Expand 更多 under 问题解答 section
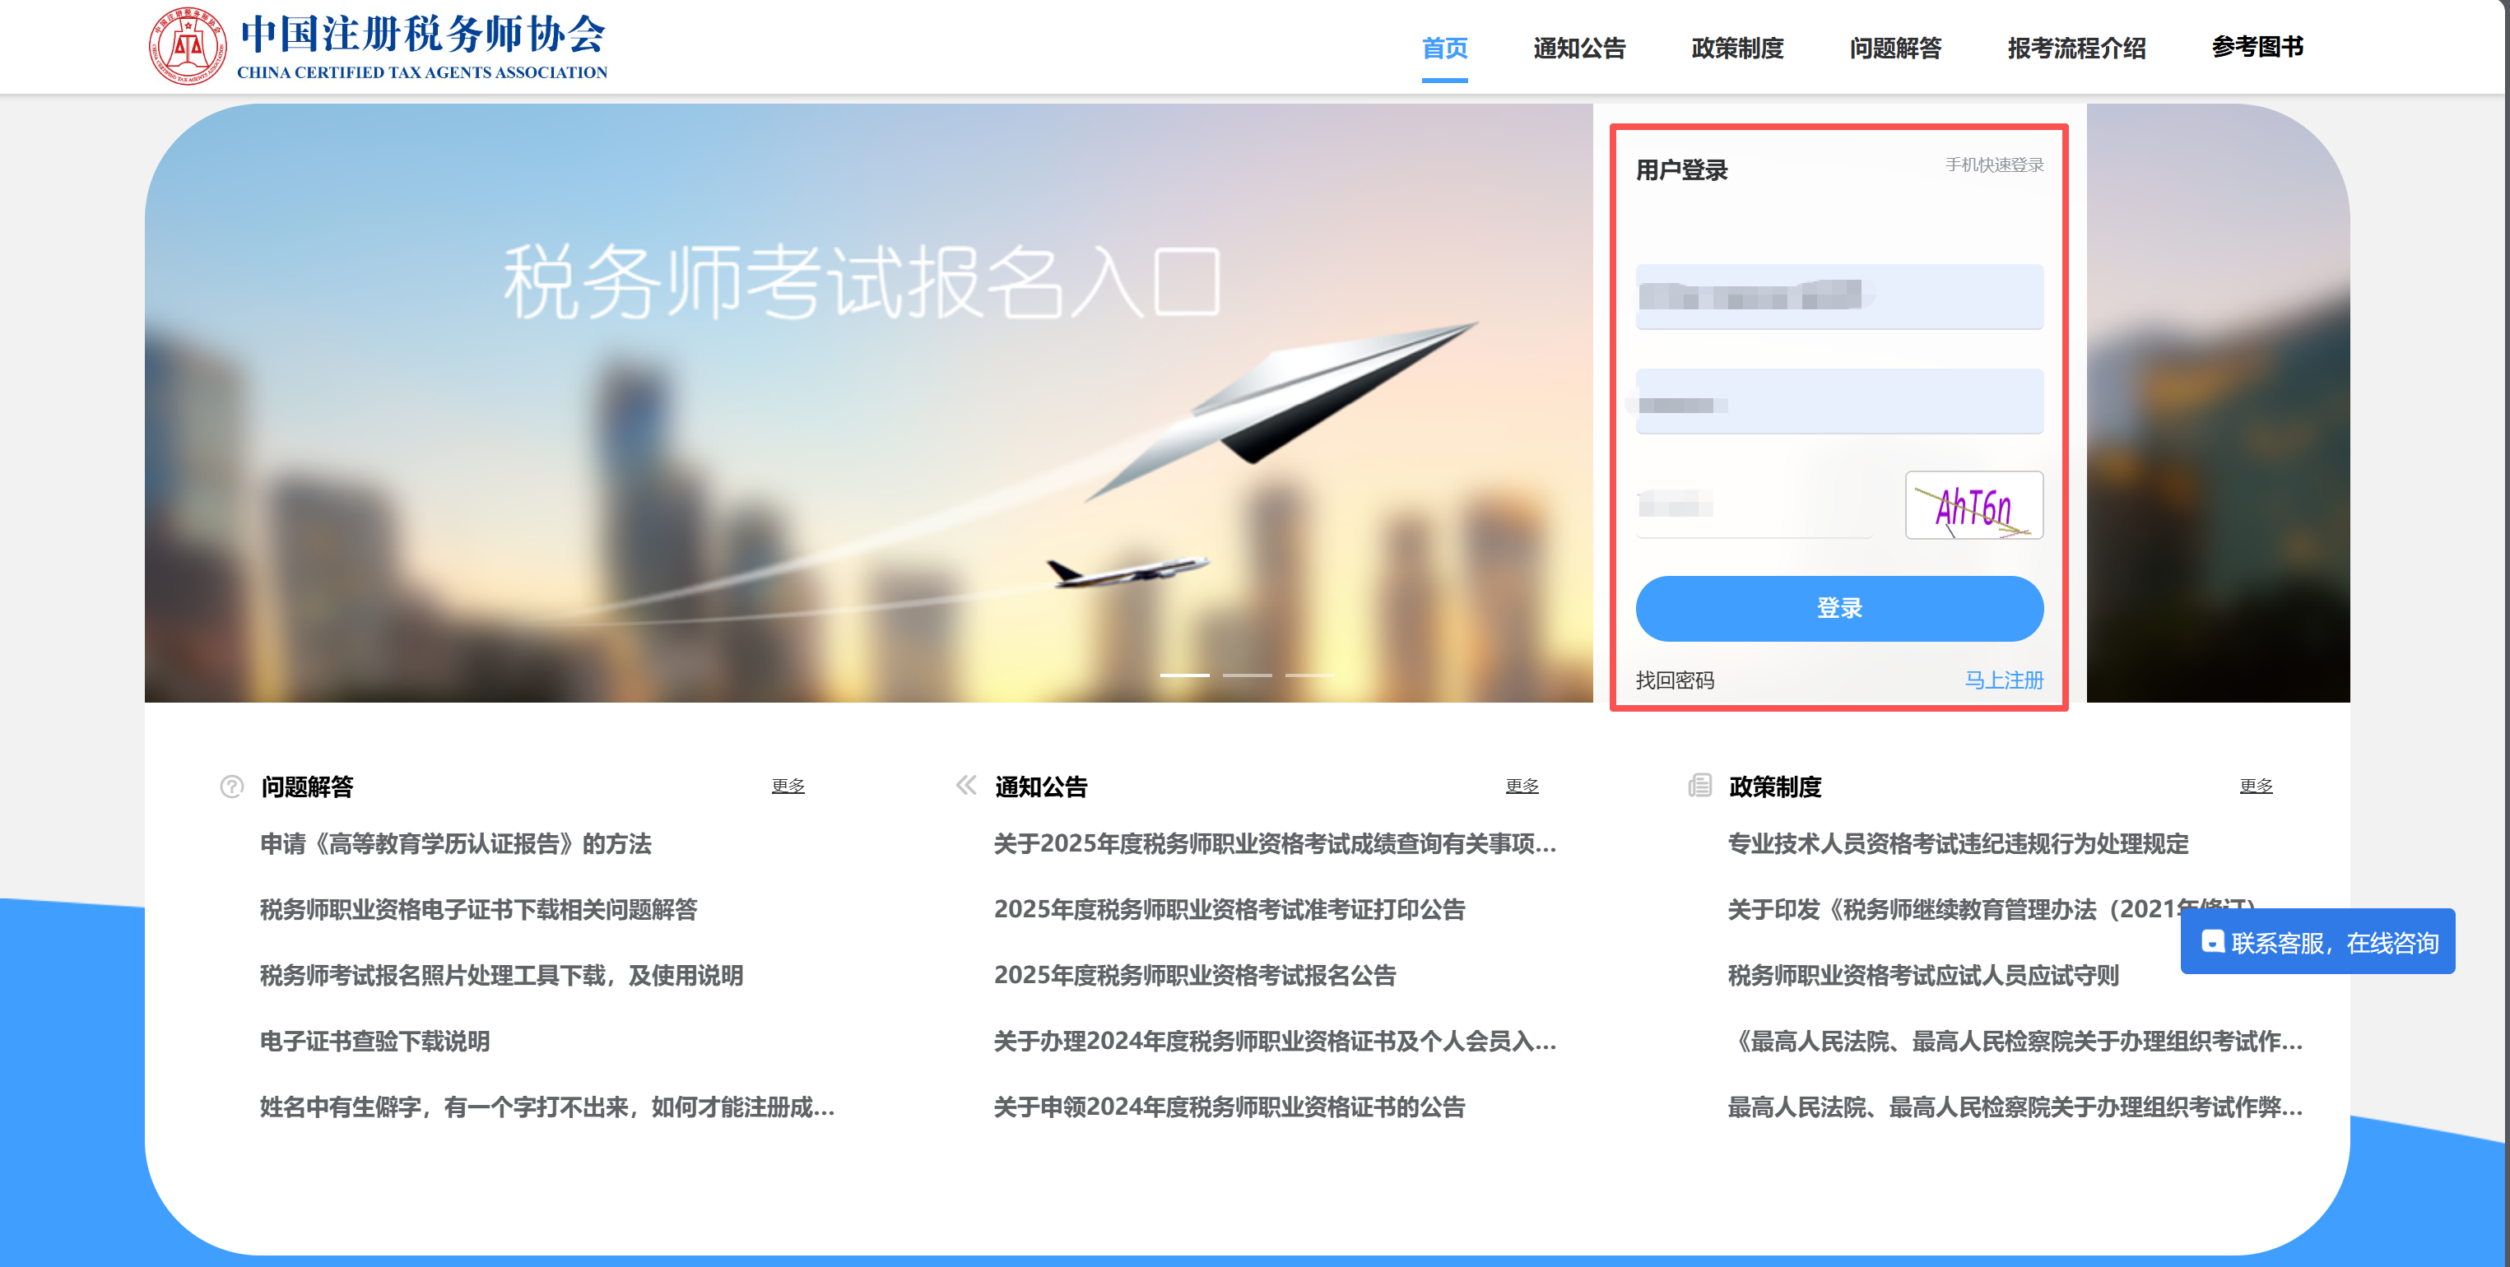Image resolution: width=2510 pixels, height=1267 pixels. (788, 786)
